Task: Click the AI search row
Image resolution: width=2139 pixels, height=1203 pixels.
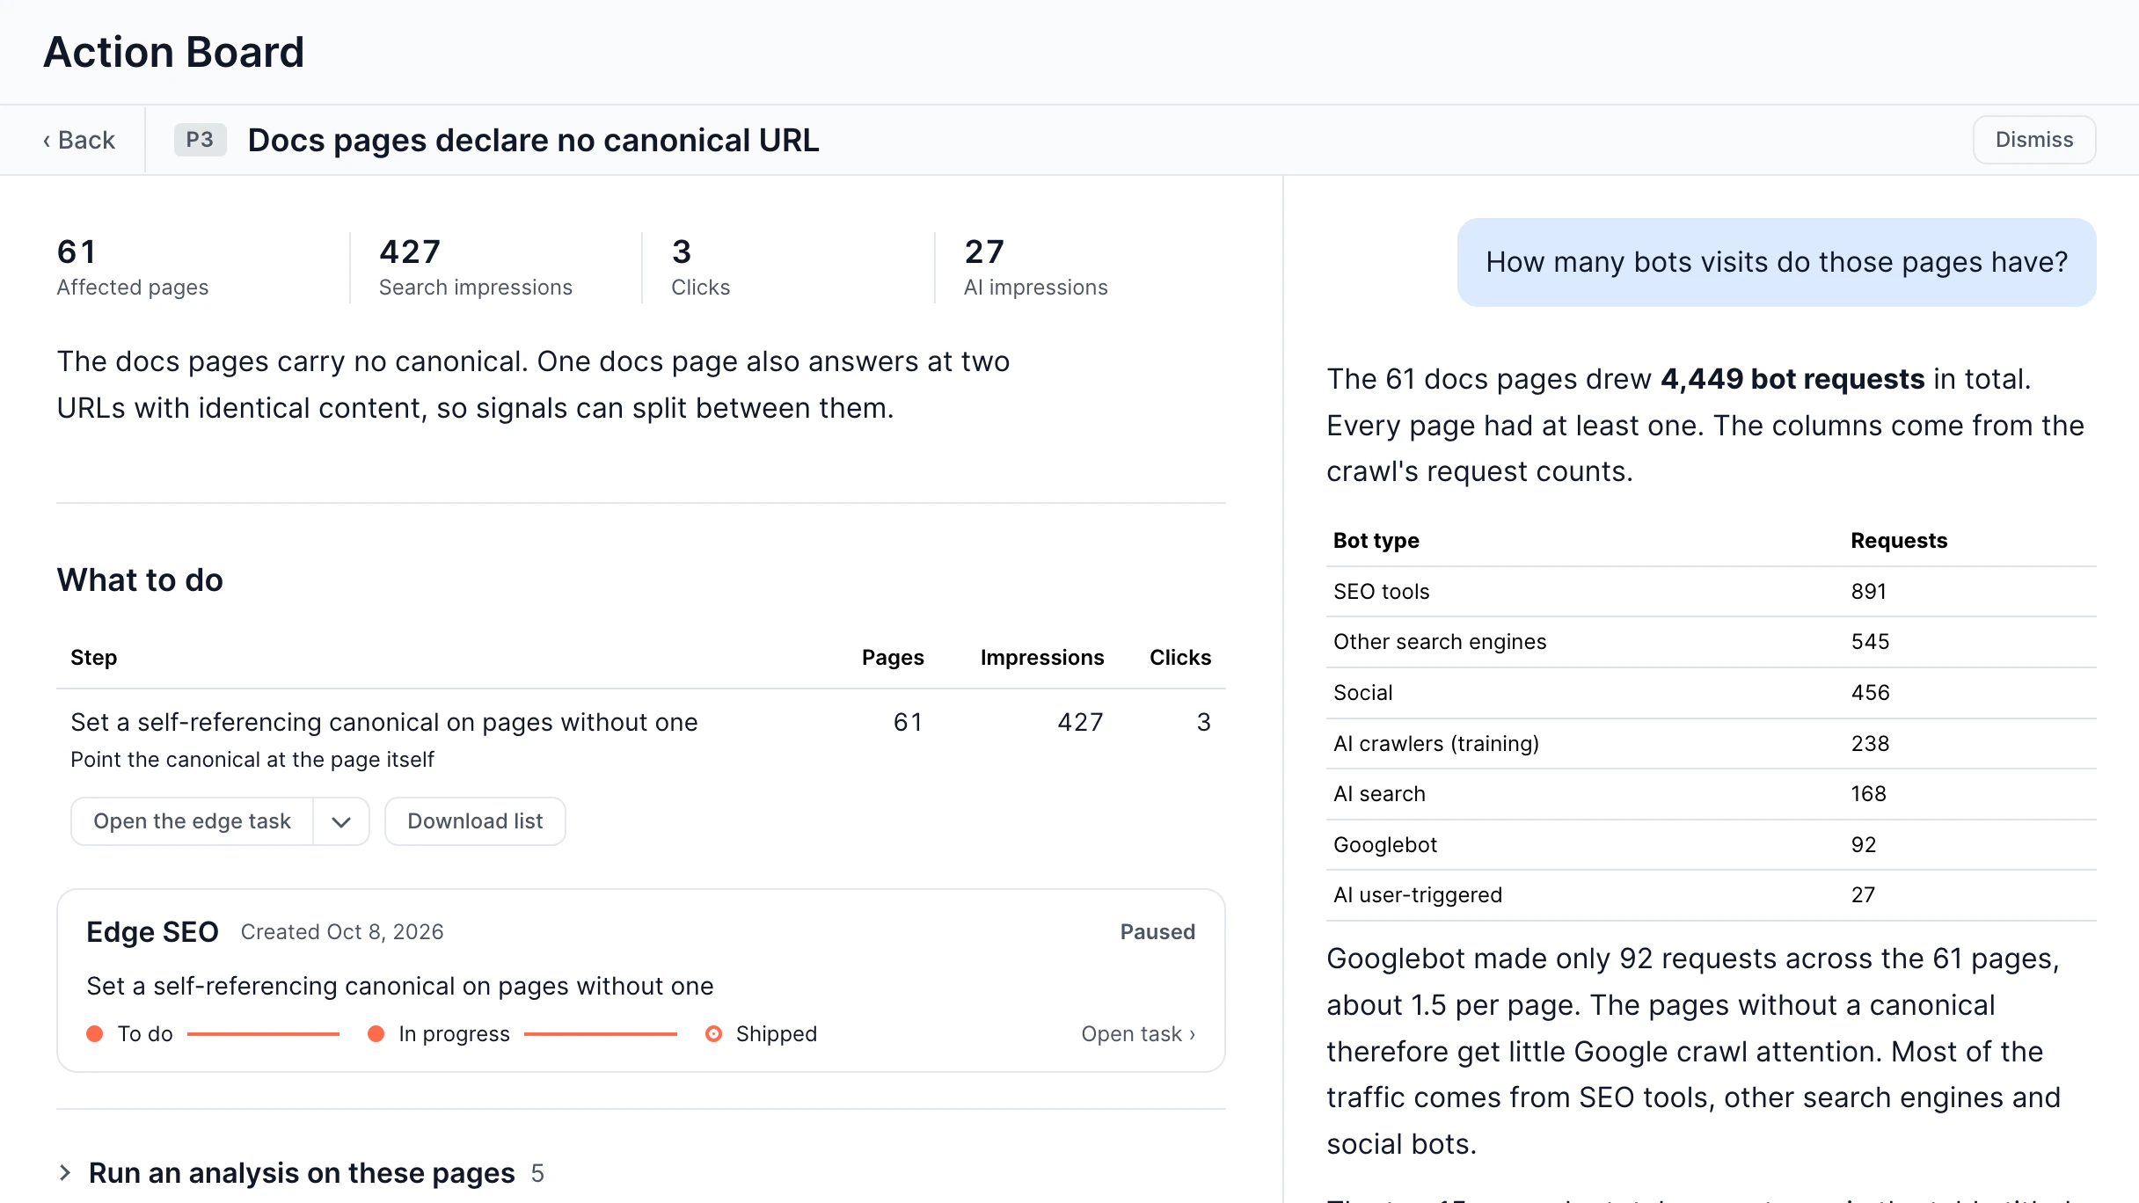Action: pos(1711,794)
